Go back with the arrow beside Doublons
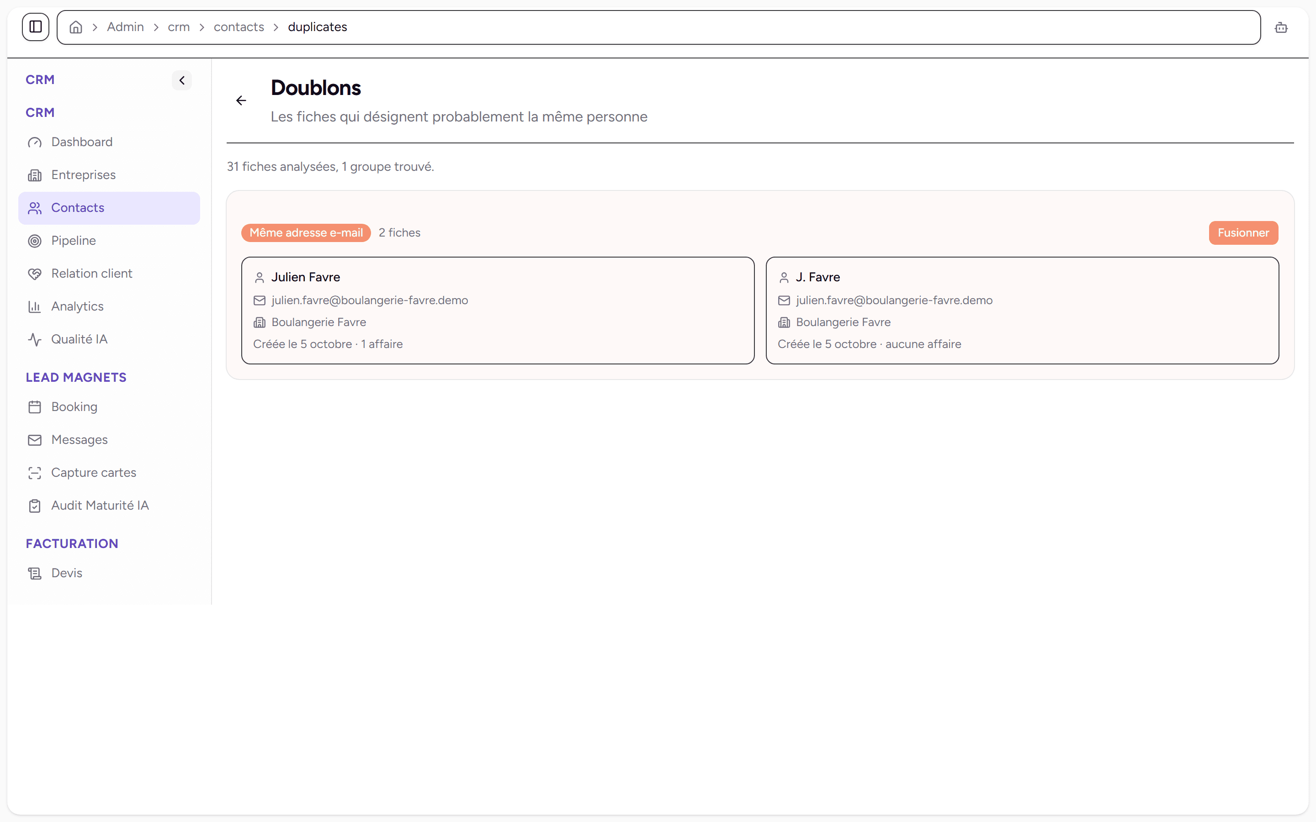 241,100
